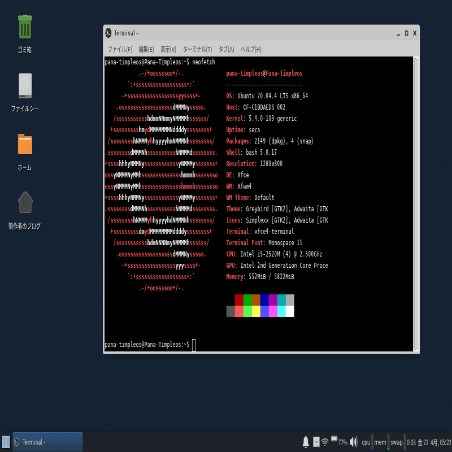Click the cpu monitor in the panel

(x=368, y=442)
